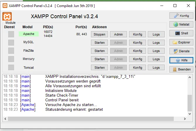Start the MySQL module
The image size is (196, 131).
coord(99,43)
